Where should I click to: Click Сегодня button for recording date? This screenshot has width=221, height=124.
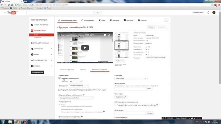(150, 113)
